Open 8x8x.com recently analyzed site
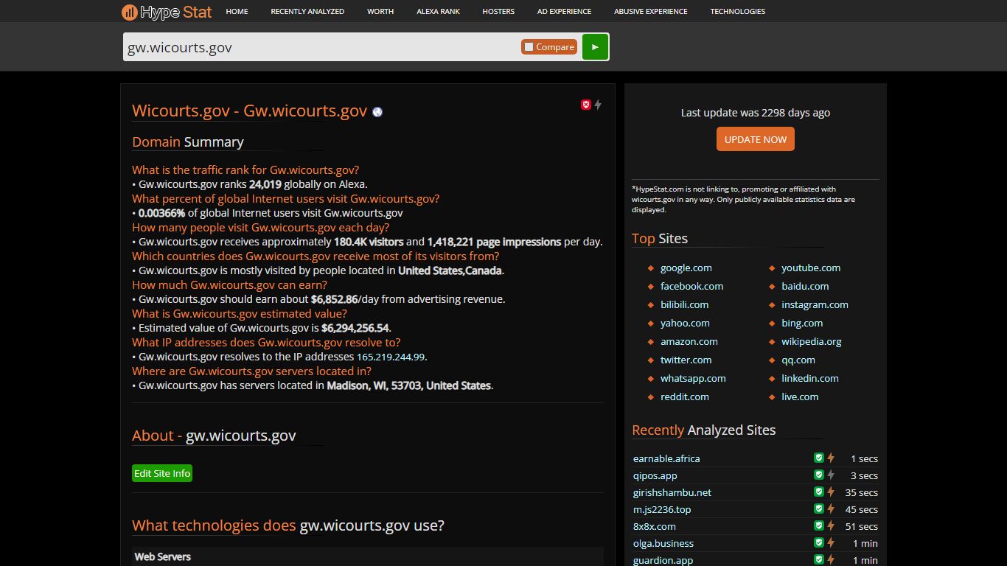 [655, 526]
